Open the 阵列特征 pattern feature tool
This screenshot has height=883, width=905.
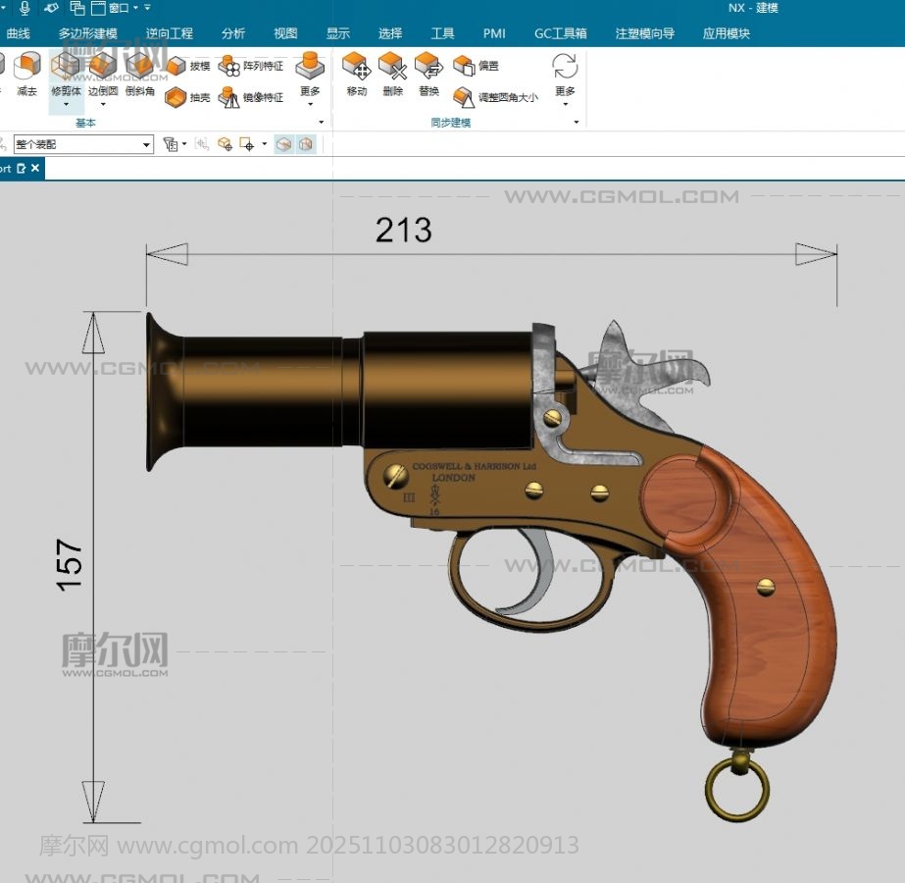[251, 66]
